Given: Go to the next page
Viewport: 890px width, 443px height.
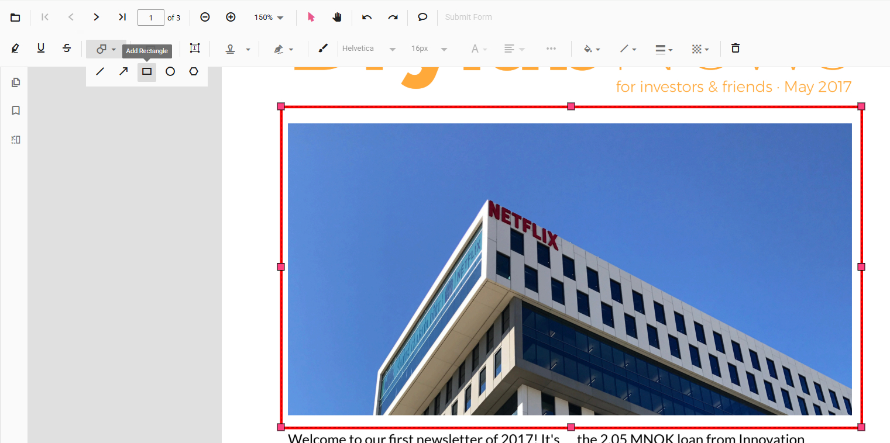Looking at the screenshot, I should point(97,17).
